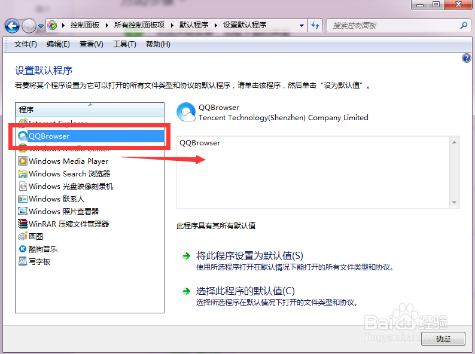Expand arrow before 控制面板 breadcrumb

pos(63,26)
